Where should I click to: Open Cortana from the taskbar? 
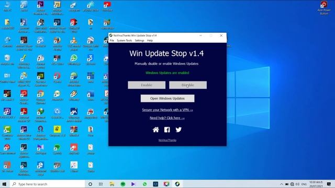coord(90,184)
